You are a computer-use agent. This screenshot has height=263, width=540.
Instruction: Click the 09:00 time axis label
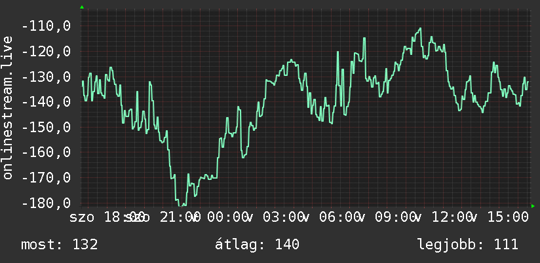pyautogui.click(x=395, y=217)
